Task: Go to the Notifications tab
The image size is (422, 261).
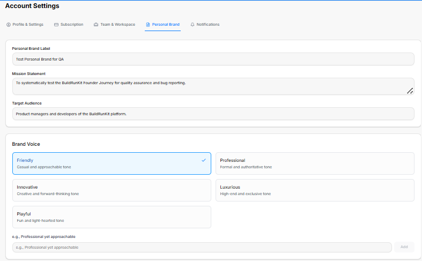Action: click(x=205, y=25)
